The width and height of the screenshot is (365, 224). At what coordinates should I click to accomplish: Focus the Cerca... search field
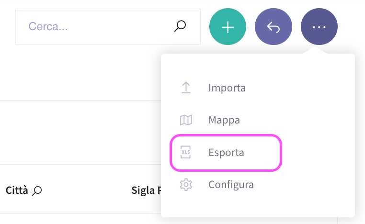tap(108, 26)
